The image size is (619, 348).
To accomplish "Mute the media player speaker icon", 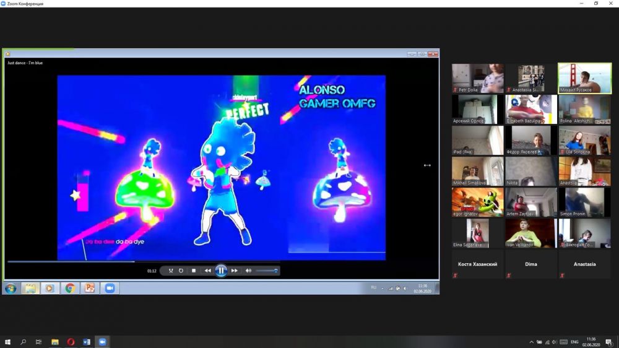I will pos(248,271).
